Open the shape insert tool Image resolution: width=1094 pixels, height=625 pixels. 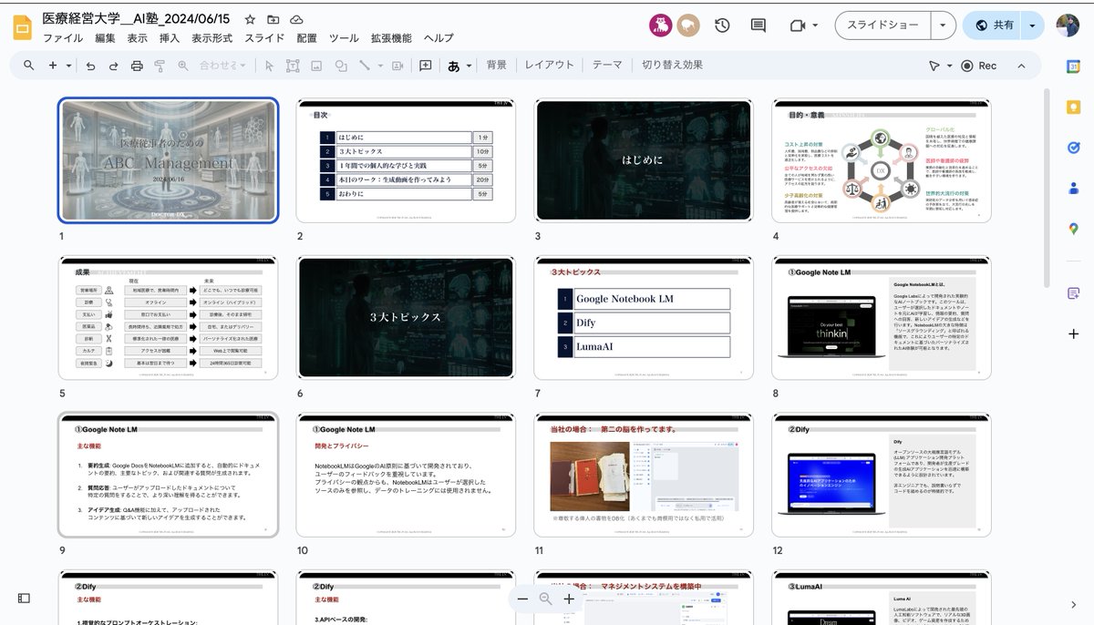point(341,66)
